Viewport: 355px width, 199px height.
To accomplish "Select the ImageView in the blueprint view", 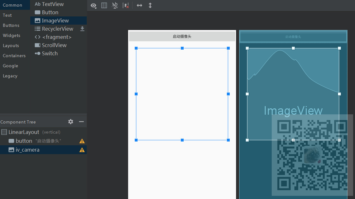I will (293, 94).
